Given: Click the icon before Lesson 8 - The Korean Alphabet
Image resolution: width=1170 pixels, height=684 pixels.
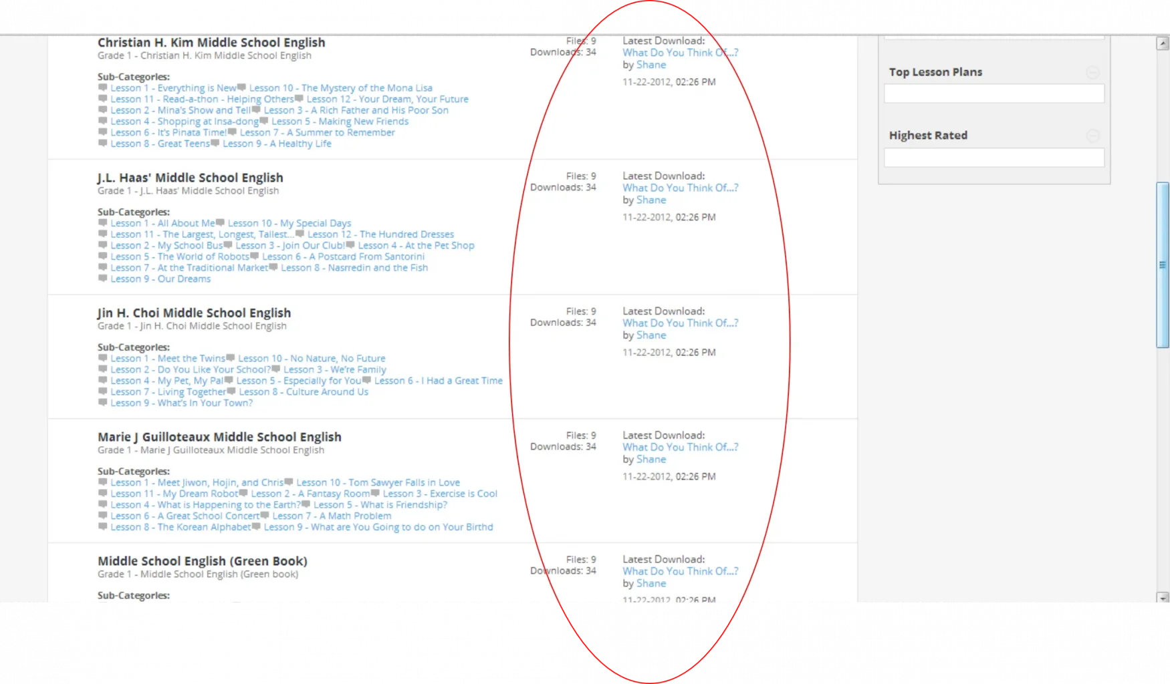Looking at the screenshot, I should [102, 527].
